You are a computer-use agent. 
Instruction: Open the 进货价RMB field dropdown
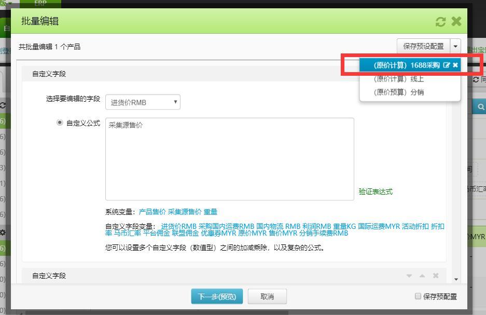(143, 102)
